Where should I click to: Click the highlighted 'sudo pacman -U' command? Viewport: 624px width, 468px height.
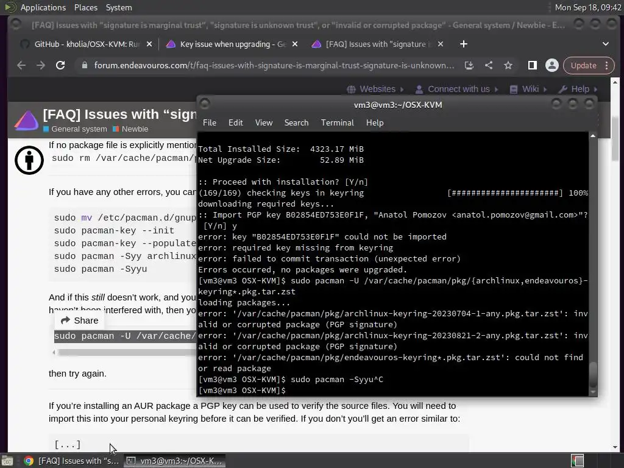pyautogui.click(x=125, y=336)
